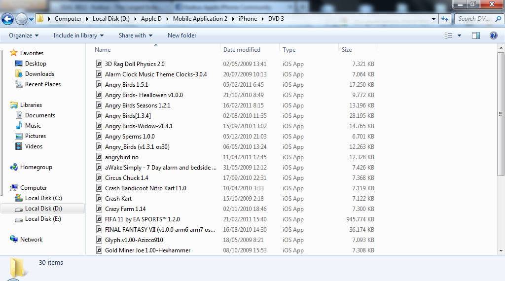Open Include in library menu
The image size is (505, 281).
pos(78,35)
